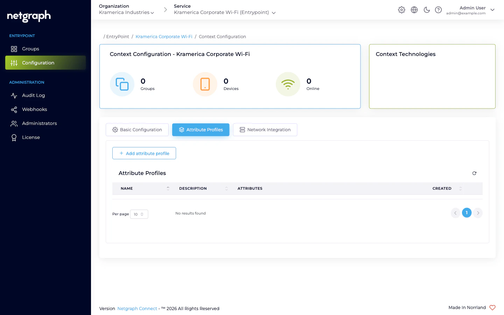Click the No results found text
Screen dimensions: 504x315
(190, 213)
